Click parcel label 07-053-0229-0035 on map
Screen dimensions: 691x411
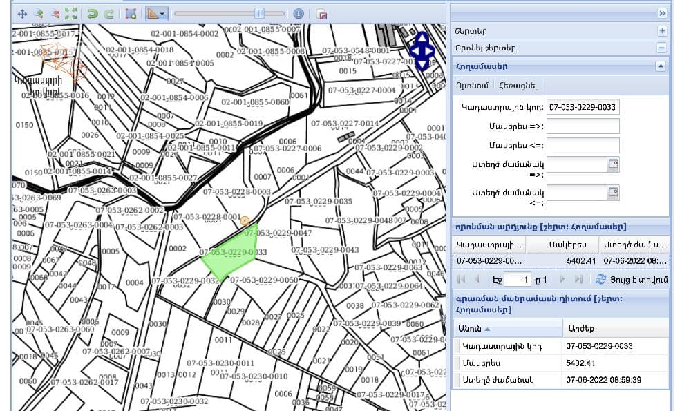319,201
